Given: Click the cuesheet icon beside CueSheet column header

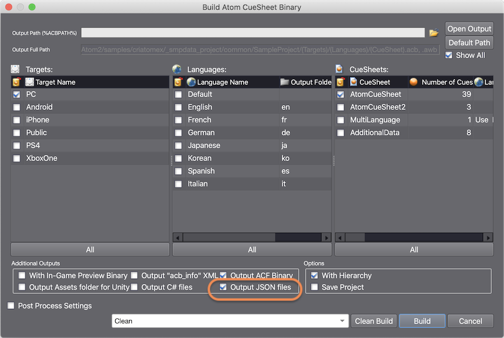Looking at the screenshot, I should 353,82.
